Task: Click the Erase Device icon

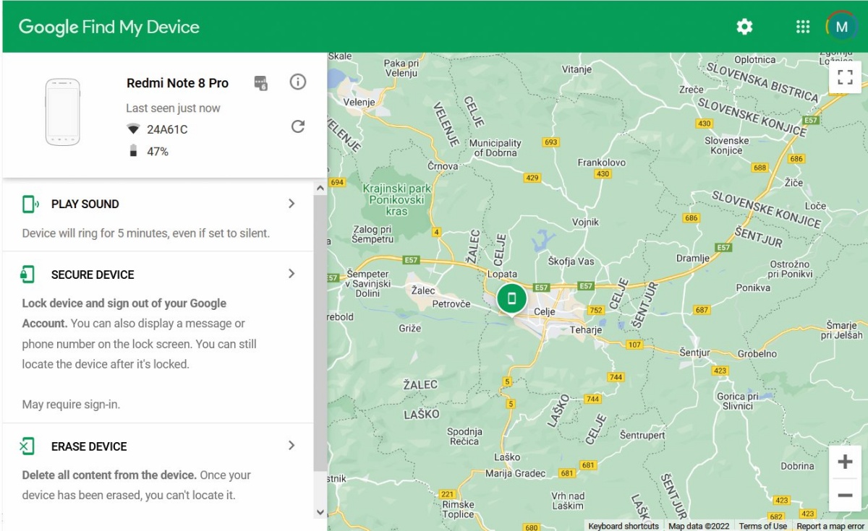Action: pyautogui.click(x=27, y=446)
